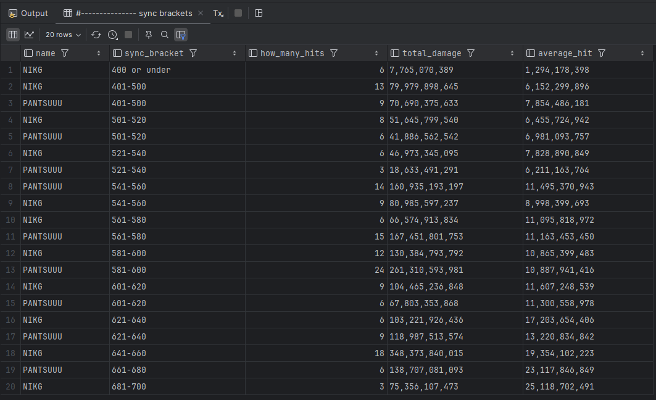Select the how_many_hits column header label
656x400 pixels.
pyautogui.click(x=292, y=53)
